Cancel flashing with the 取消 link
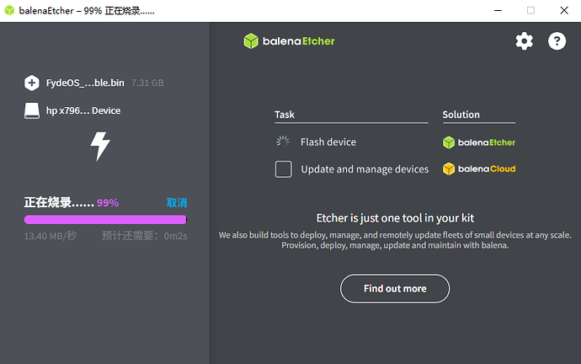 point(177,203)
